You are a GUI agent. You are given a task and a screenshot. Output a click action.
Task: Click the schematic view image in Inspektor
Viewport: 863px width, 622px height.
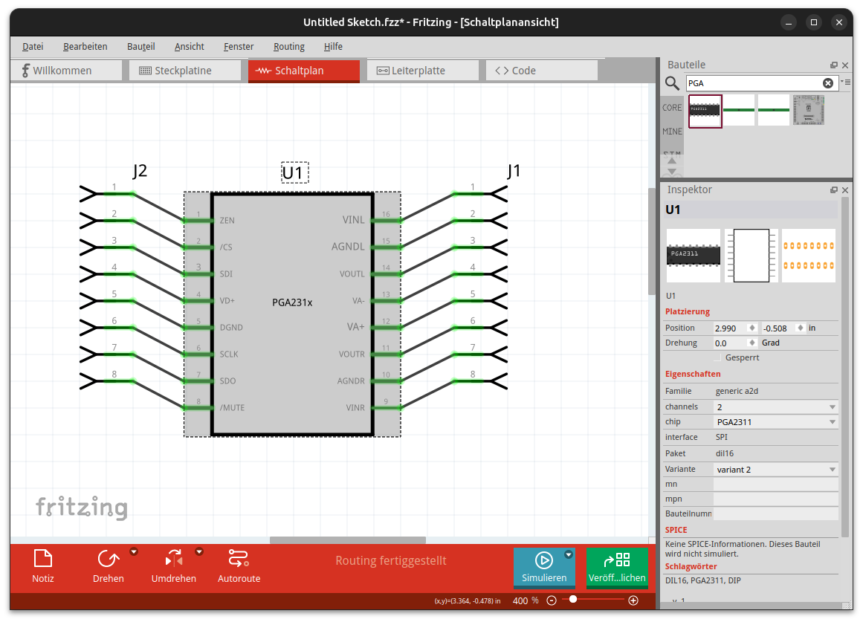pos(752,256)
